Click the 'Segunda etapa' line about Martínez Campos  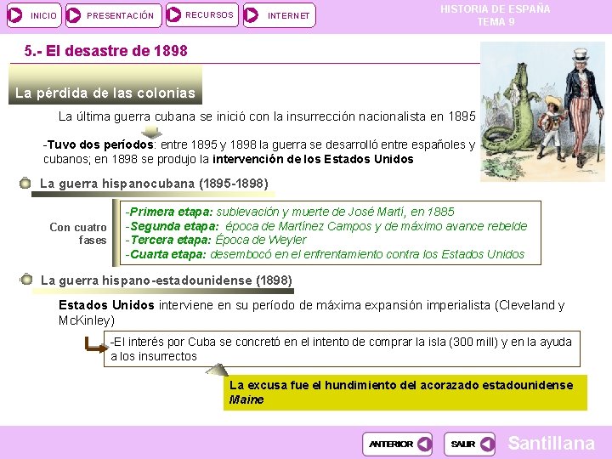[x=326, y=226]
